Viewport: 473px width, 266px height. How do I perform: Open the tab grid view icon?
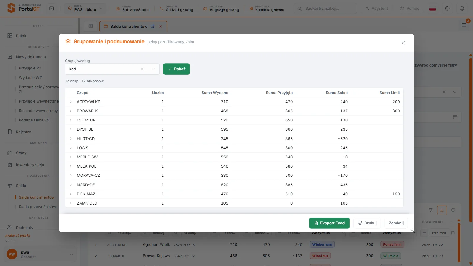91,26
